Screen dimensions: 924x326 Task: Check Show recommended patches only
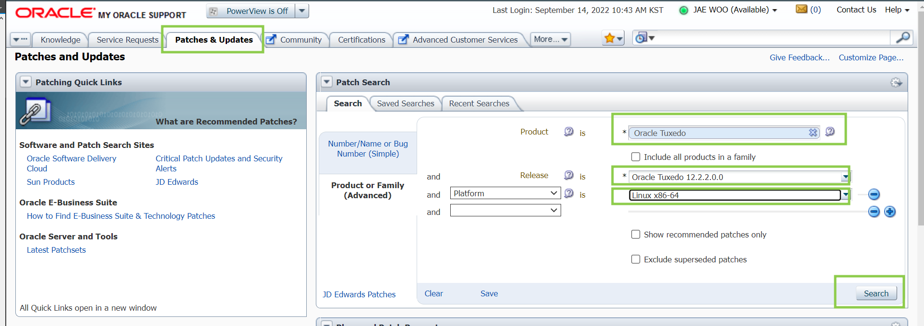coord(636,234)
